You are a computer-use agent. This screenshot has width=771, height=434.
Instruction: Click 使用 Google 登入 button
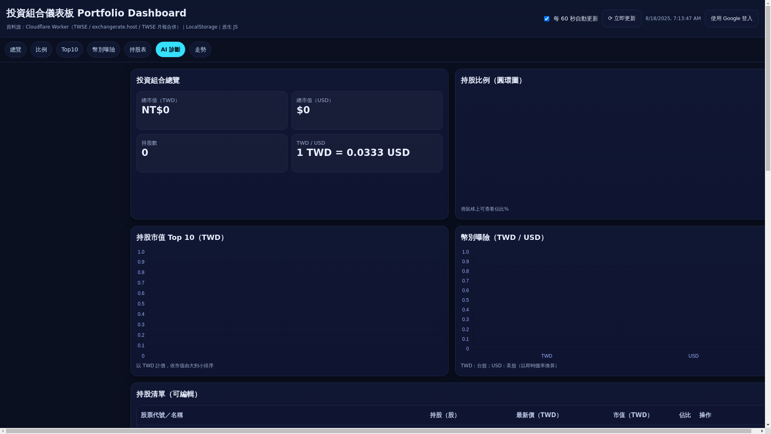point(731,18)
